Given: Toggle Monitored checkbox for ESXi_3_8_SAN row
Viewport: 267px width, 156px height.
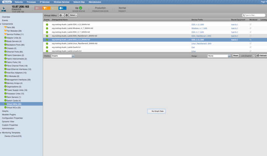Looking at the screenshot, I should click(250, 40).
